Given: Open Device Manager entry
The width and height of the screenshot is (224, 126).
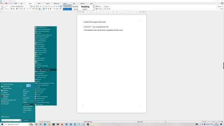Looking at the screenshot, I should pyautogui.click(x=46, y=47).
